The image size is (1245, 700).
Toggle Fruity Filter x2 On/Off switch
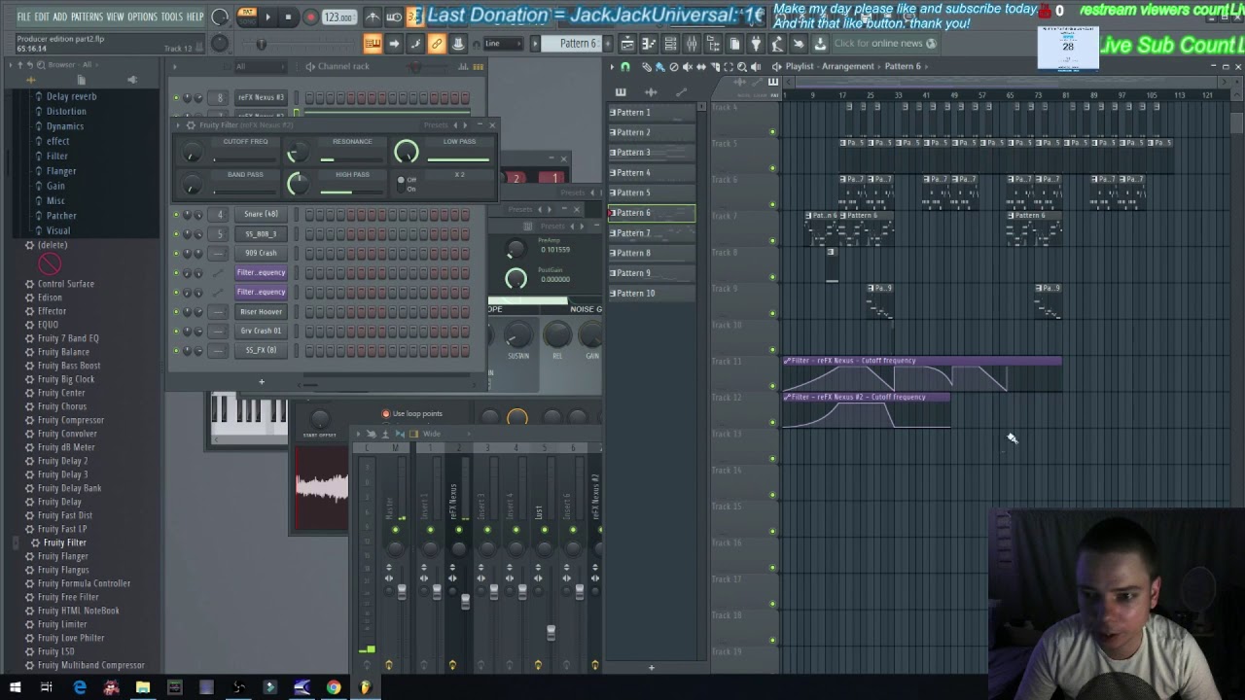click(401, 185)
